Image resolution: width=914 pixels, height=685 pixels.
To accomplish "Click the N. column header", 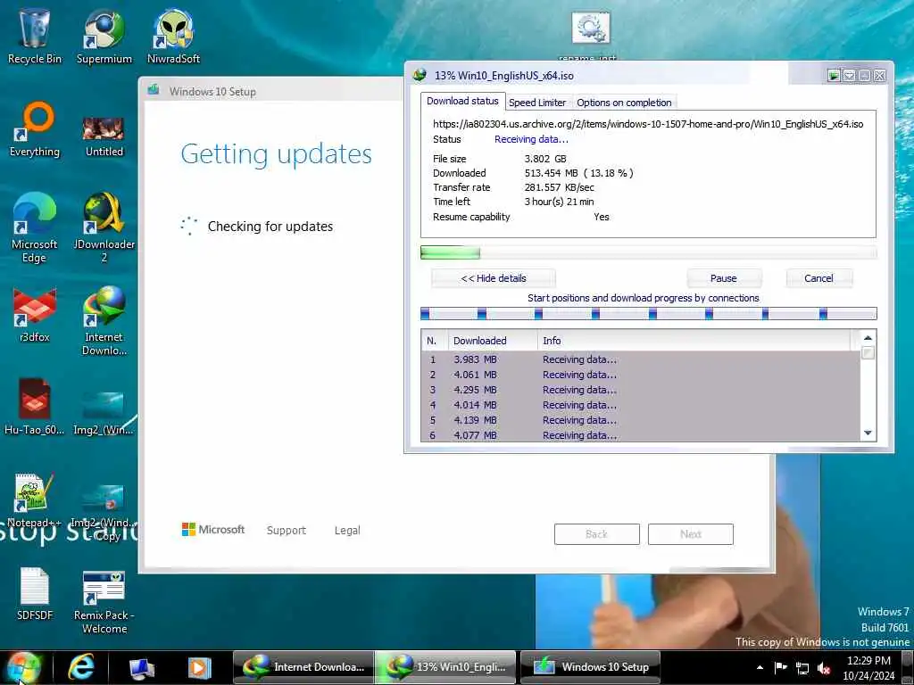I will click(435, 341).
